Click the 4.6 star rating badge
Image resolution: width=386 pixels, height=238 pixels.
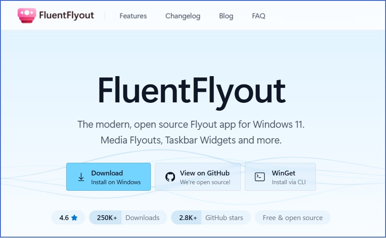click(68, 217)
